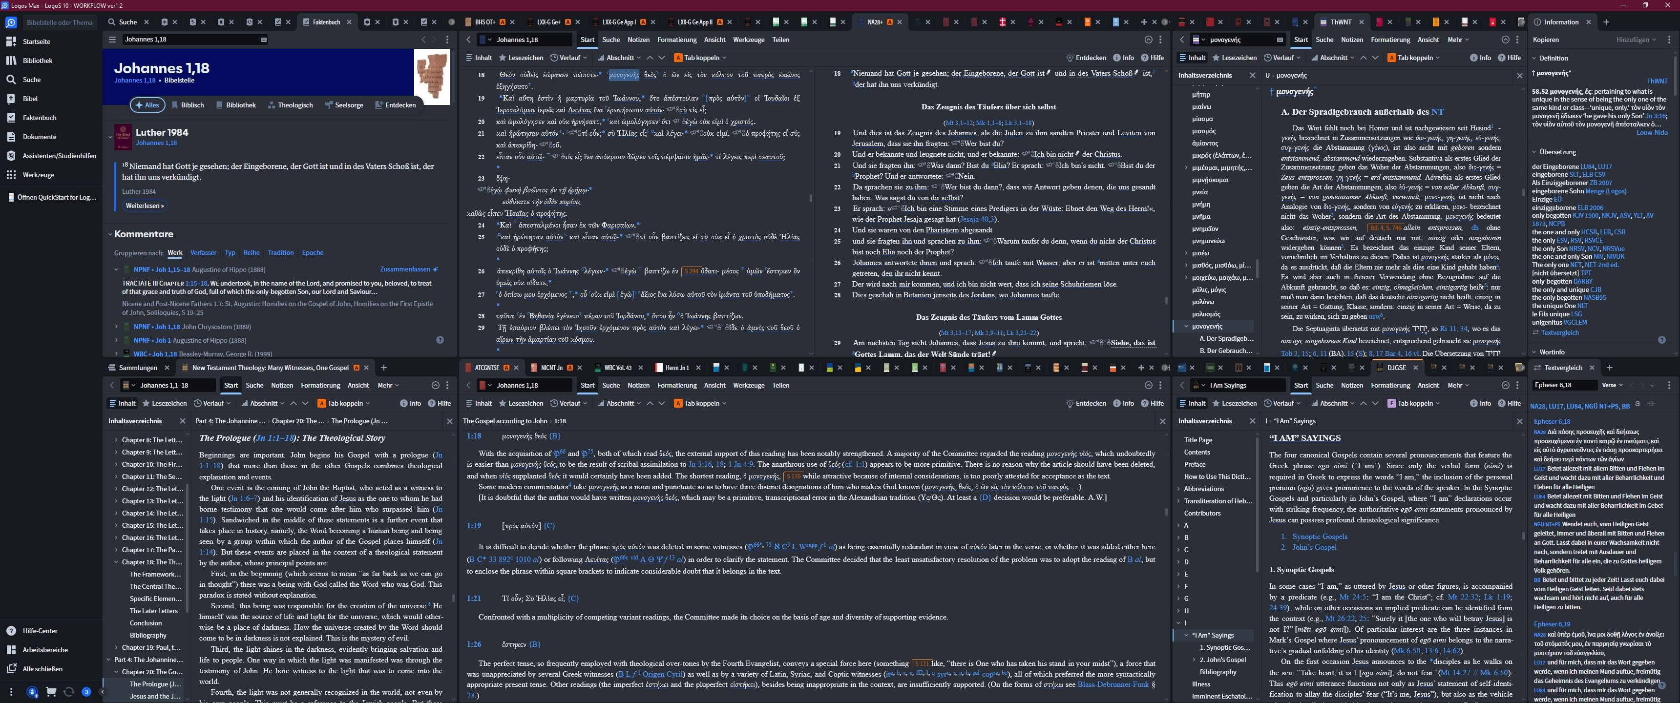Expand Chapter 19: Paul tree item

point(116,647)
